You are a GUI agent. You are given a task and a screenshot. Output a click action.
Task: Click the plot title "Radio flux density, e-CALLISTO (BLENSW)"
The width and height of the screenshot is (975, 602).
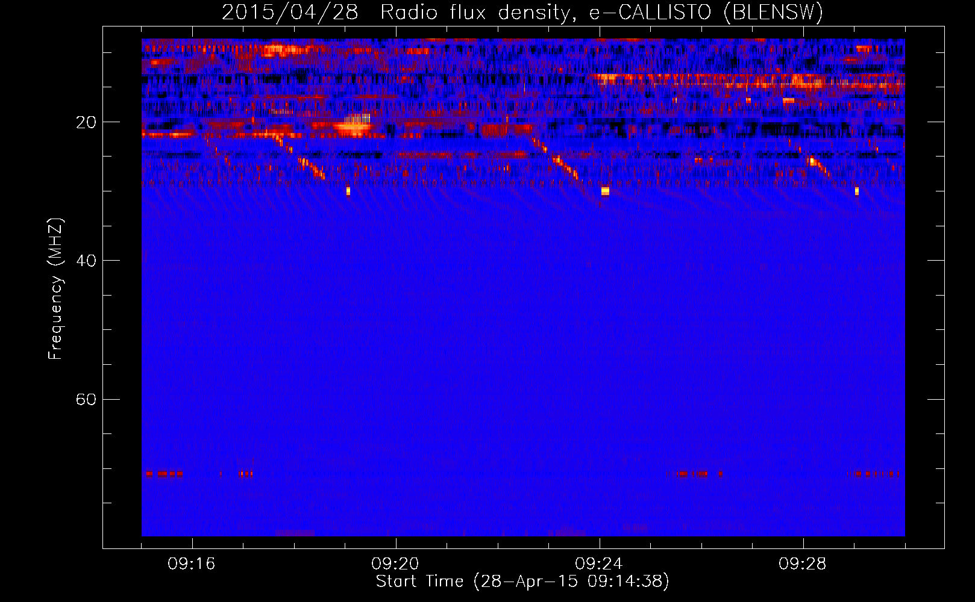click(x=601, y=12)
